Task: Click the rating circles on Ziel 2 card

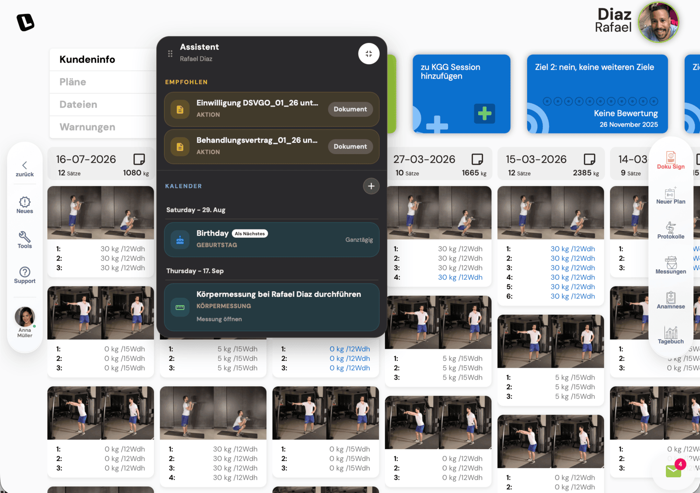Action: pyautogui.click(x=600, y=101)
